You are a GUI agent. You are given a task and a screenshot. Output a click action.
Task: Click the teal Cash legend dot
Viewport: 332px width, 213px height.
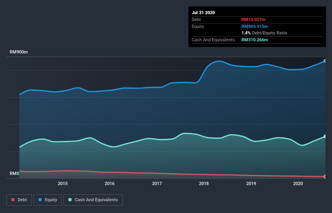(x=70, y=200)
